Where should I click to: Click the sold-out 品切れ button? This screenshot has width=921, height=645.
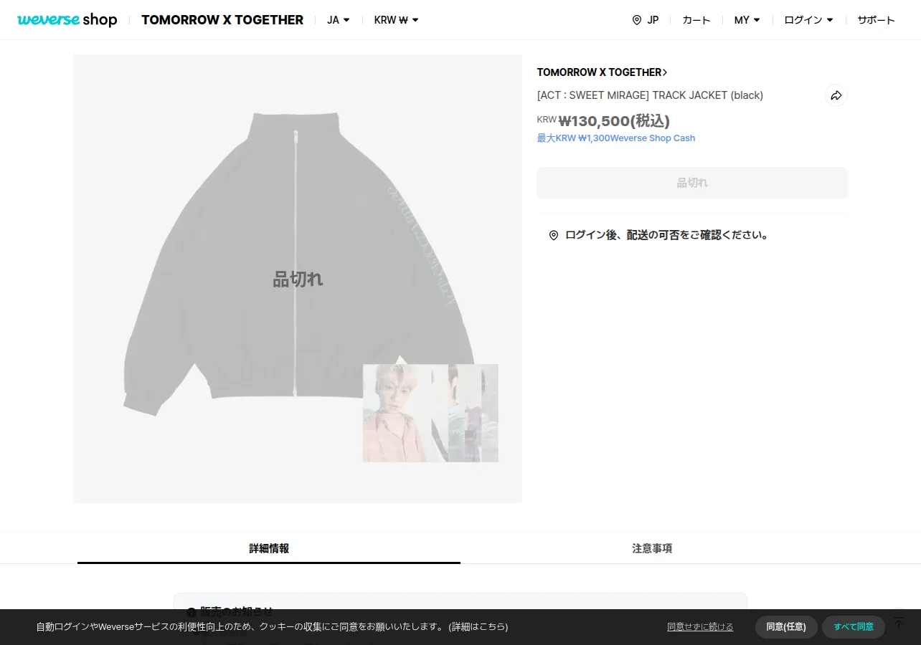pyautogui.click(x=692, y=183)
